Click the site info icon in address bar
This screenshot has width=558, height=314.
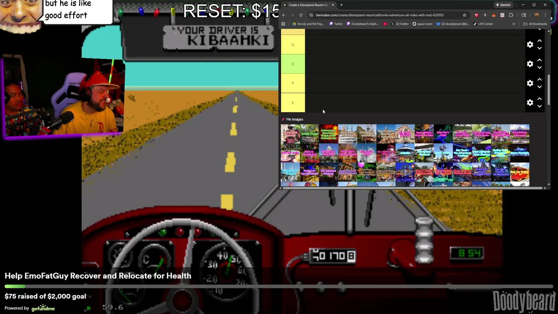[x=311, y=15]
